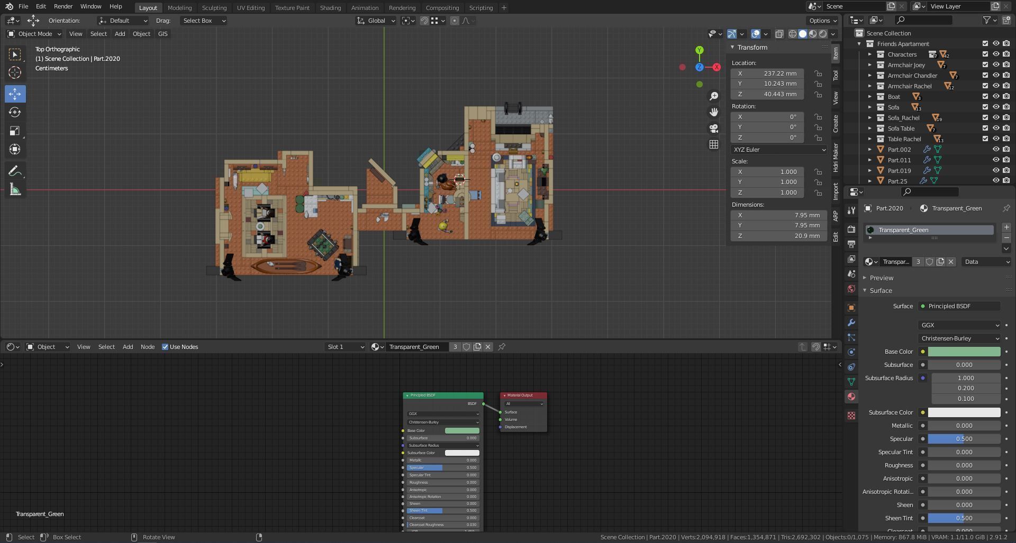
Task: Select the Scale tool
Action: coord(15,131)
